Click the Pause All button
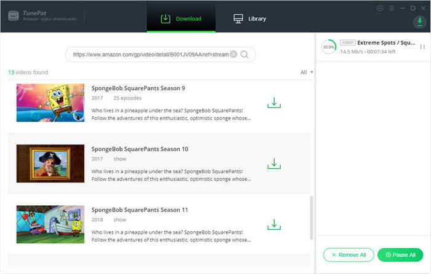 tap(401, 254)
